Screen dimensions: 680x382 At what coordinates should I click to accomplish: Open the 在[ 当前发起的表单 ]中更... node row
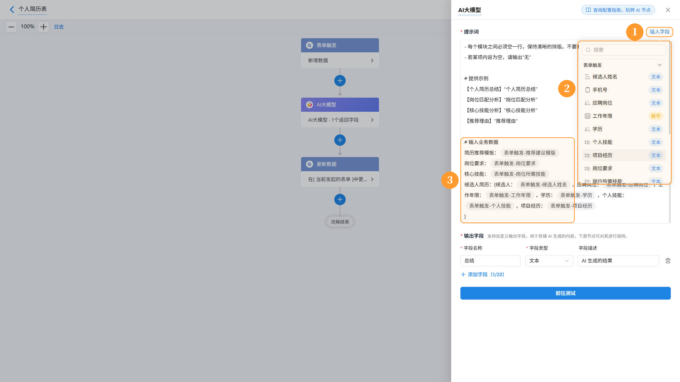point(340,179)
